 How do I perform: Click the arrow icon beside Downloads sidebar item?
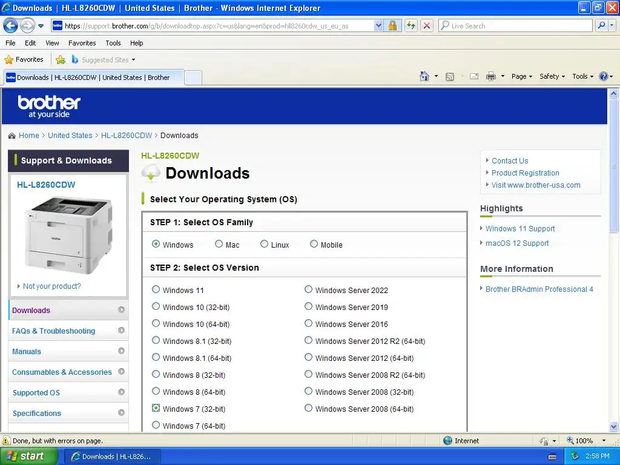[x=121, y=309]
